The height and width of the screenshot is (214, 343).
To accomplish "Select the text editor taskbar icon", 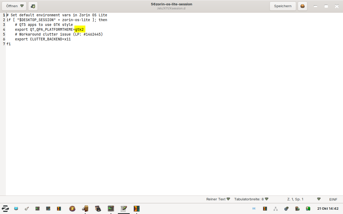I will tap(124, 209).
